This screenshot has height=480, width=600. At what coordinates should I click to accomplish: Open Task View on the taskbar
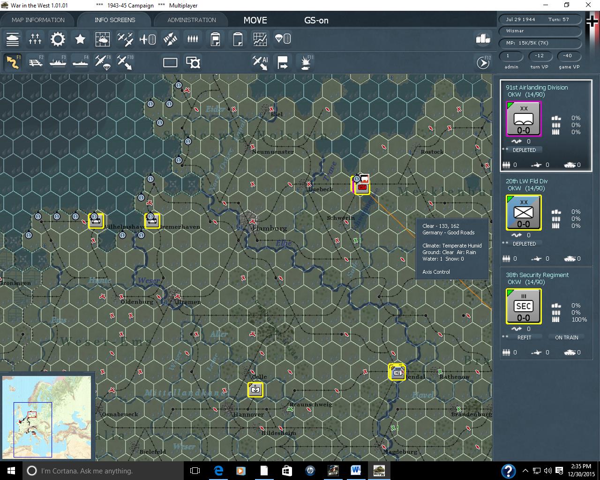tap(195, 471)
